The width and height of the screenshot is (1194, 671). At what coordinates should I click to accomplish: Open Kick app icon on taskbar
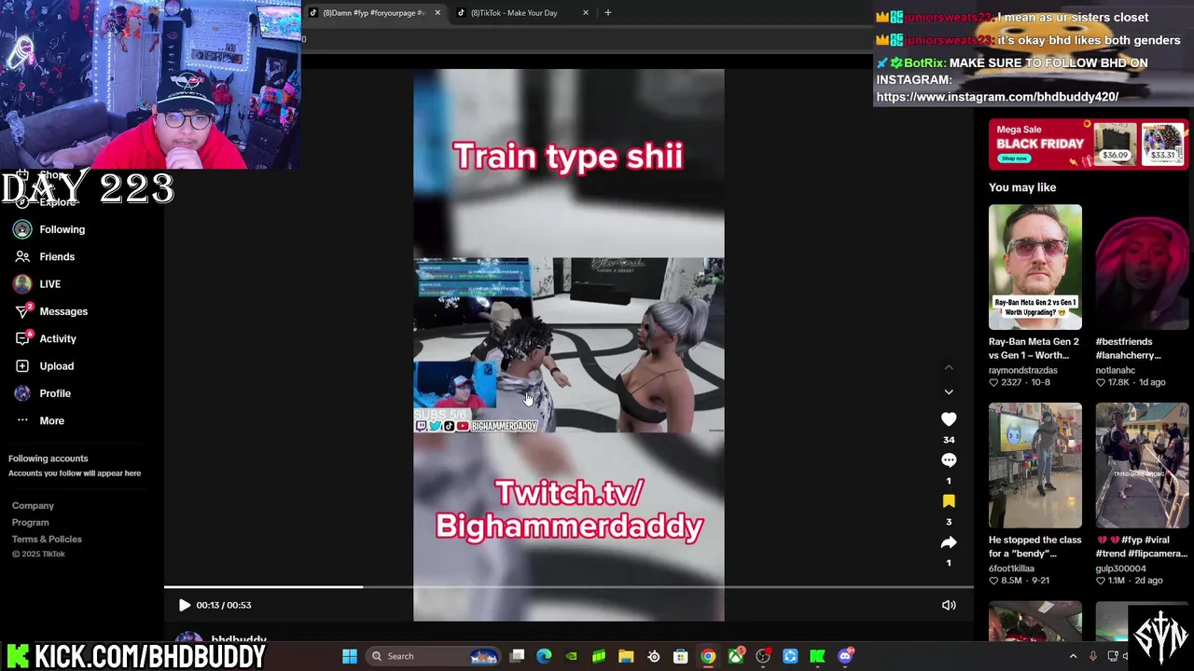point(817,656)
